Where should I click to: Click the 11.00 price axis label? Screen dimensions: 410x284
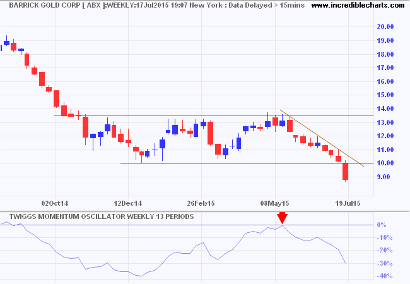coord(385,150)
